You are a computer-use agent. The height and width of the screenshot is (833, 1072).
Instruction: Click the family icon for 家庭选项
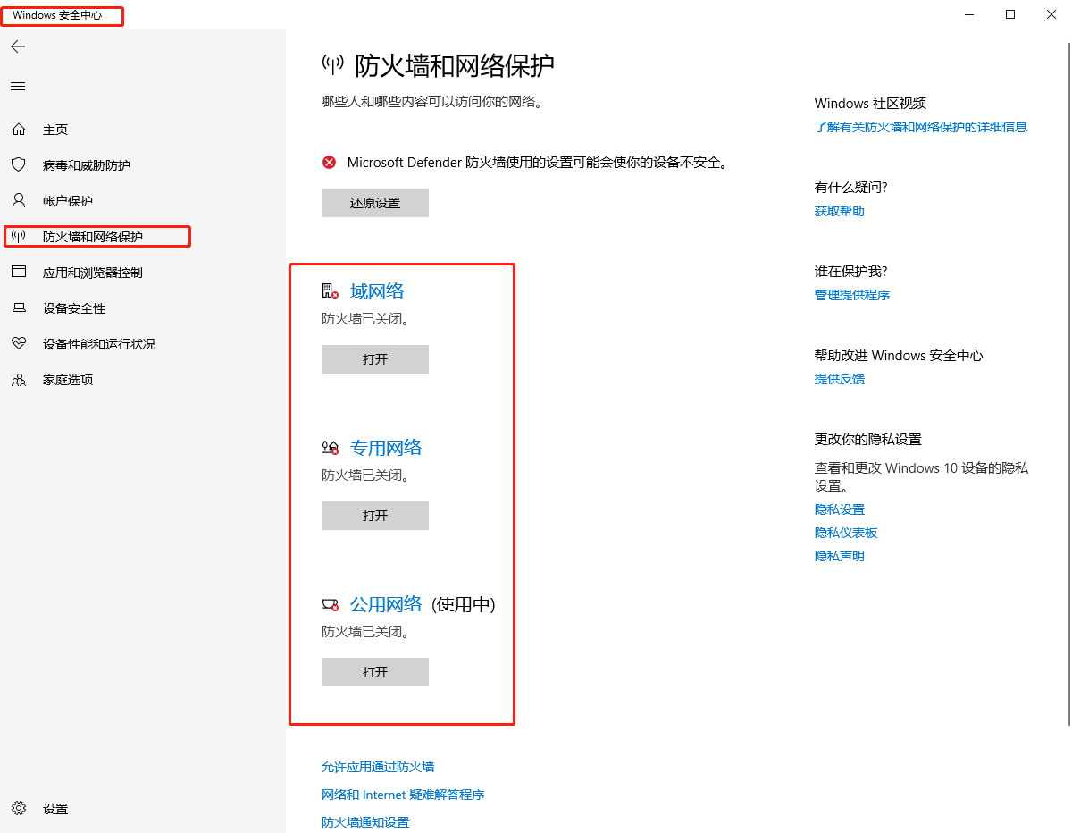[x=19, y=380]
